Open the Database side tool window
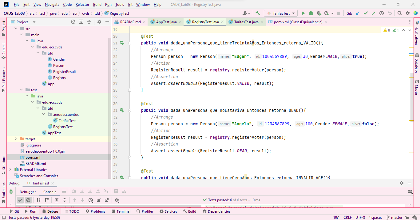 coord(417,63)
